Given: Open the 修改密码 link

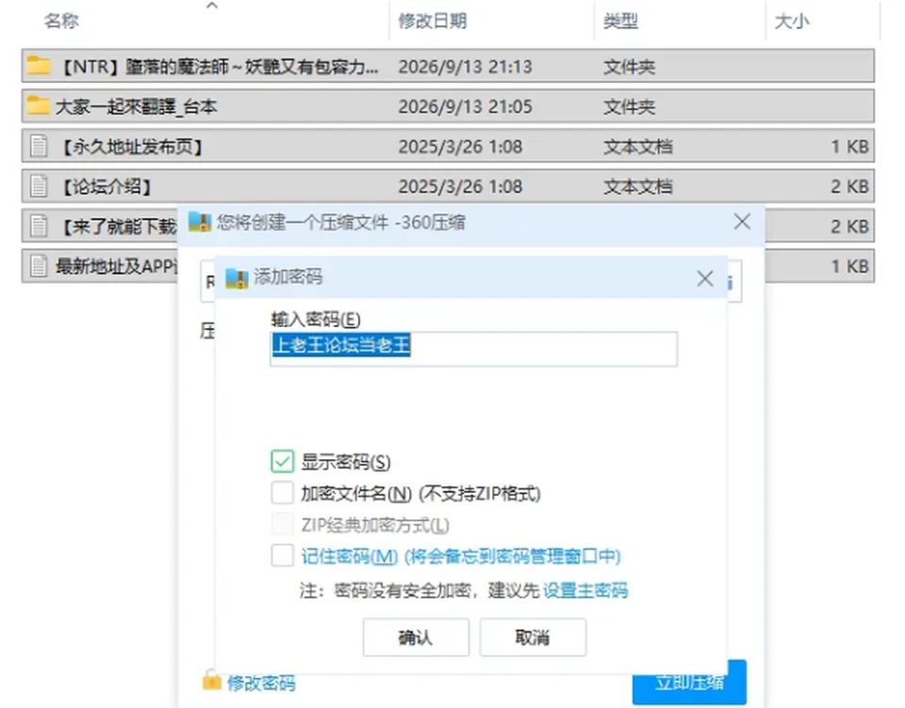Looking at the screenshot, I should click(261, 683).
